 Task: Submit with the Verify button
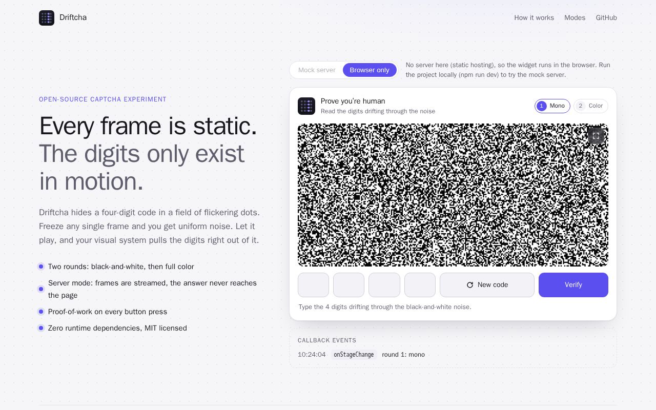pos(573,285)
